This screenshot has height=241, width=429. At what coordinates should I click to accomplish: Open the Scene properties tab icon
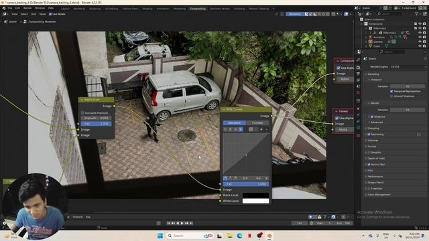[358, 86]
